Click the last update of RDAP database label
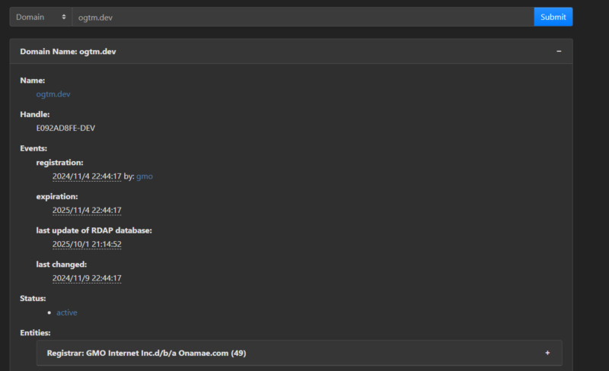Screen dimensions: 609x371 (94, 230)
